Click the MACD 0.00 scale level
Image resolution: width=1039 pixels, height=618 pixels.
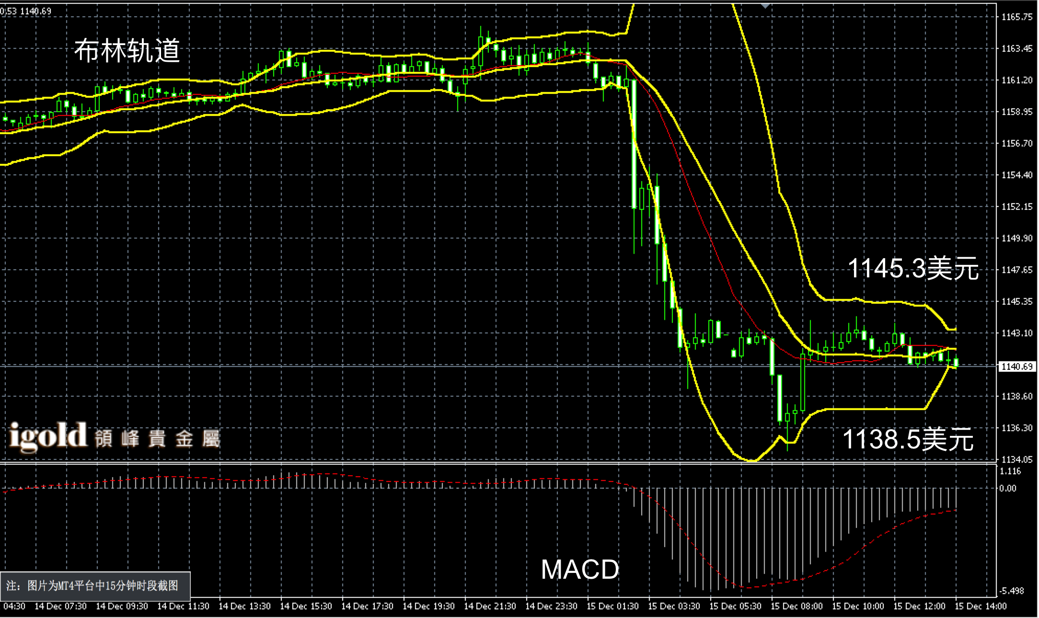tap(1008, 489)
